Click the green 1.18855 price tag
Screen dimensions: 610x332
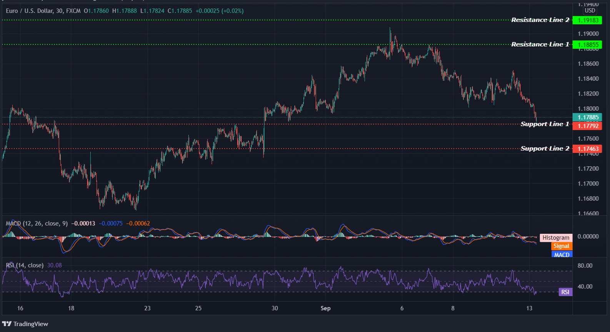587,45
